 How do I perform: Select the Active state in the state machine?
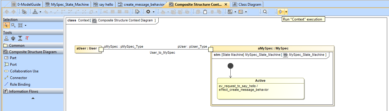[261, 88]
